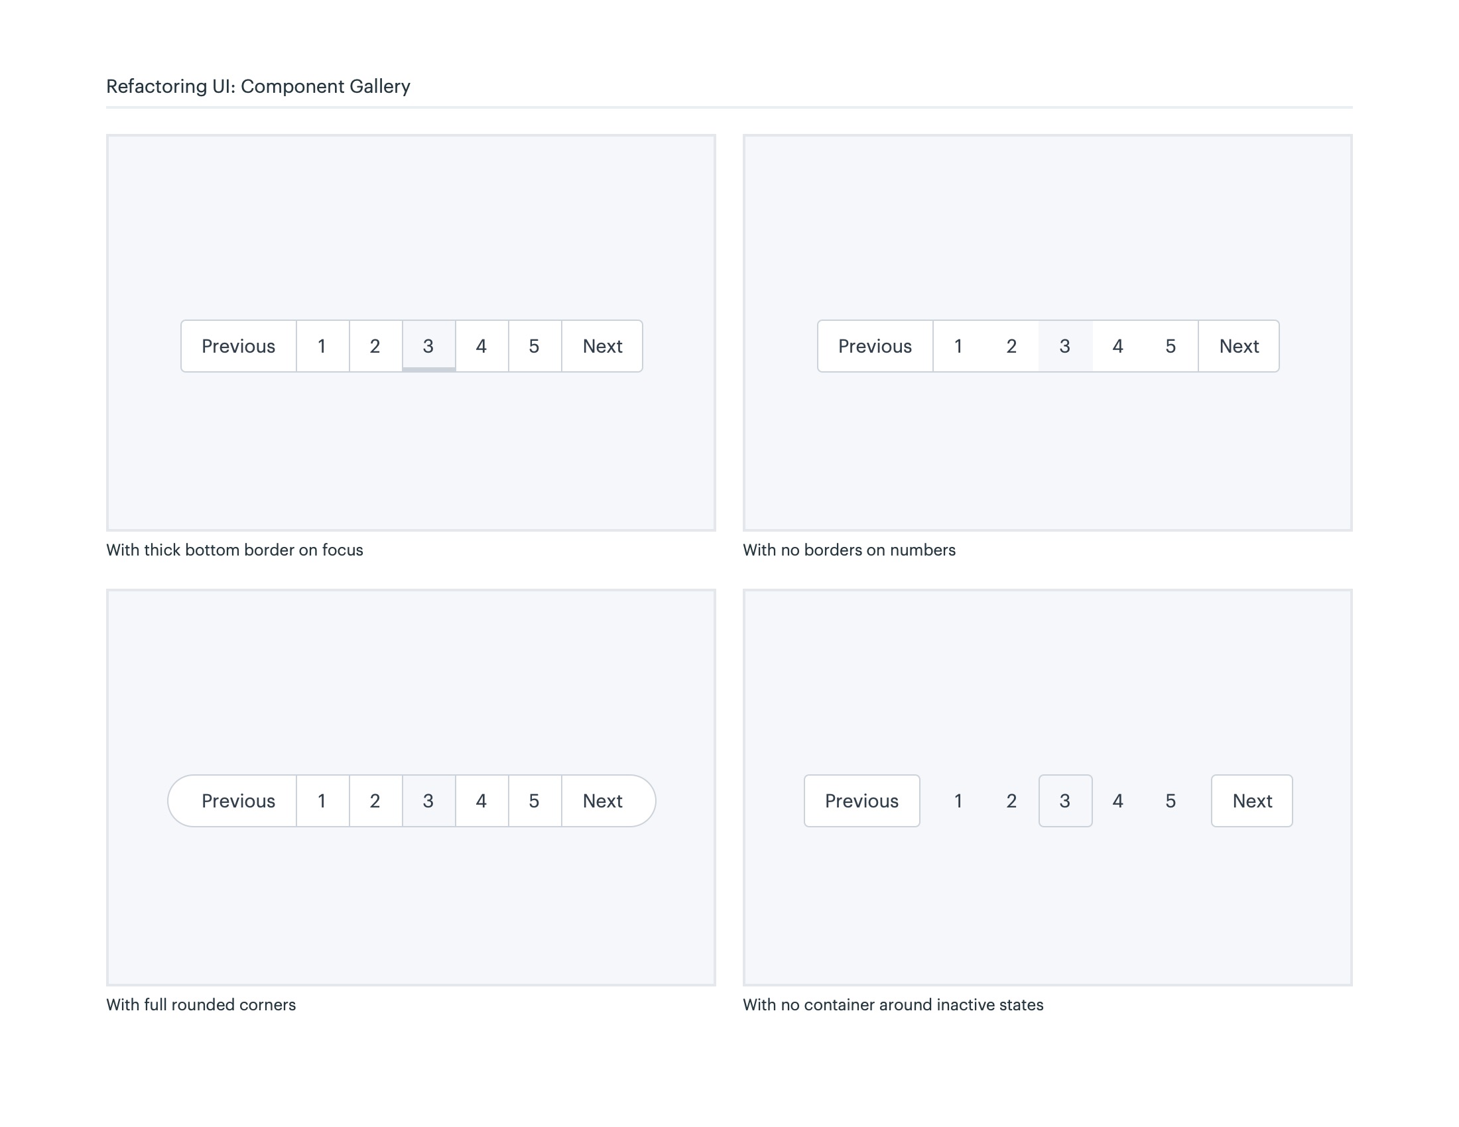Select page 1 in no-container pagination

(x=958, y=801)
